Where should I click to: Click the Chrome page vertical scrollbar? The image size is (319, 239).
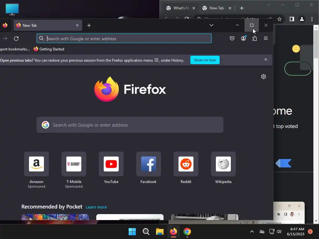(x=316, y=44)
